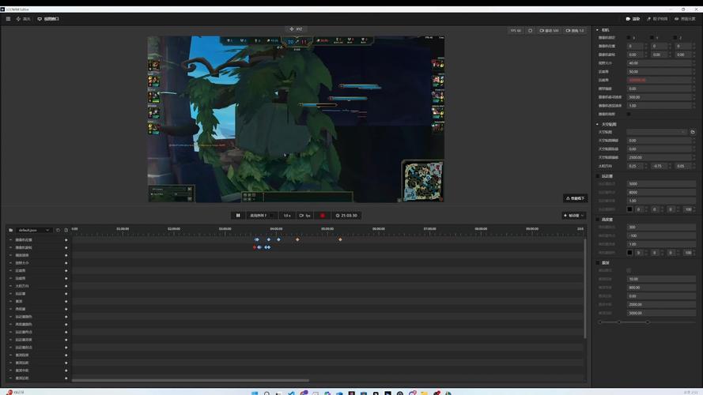
Task: Add keyframe on first timeline track row
Action: click(66, 239)
